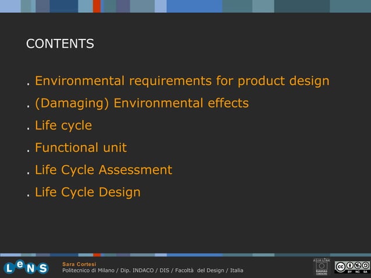Image resolution: width=371 pixels, height=278 pixels.
Task: Click the Politecnico di Milano affiliation line
Action: (153, 270)
